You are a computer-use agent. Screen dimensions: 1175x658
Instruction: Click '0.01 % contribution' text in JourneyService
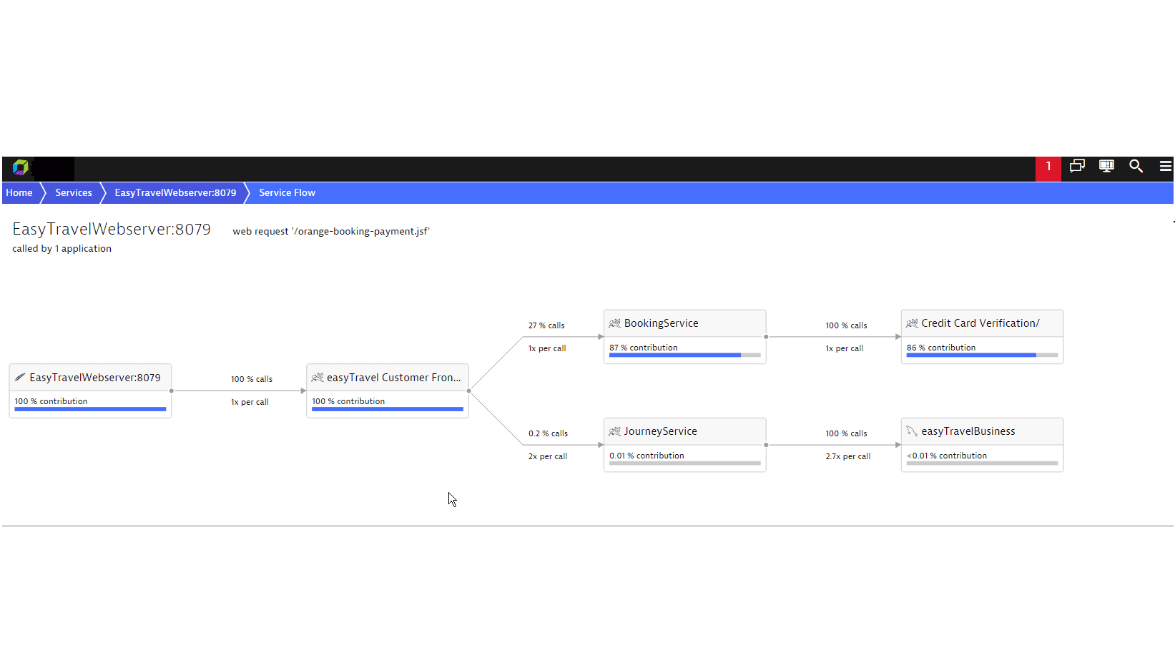coord(647,456)
